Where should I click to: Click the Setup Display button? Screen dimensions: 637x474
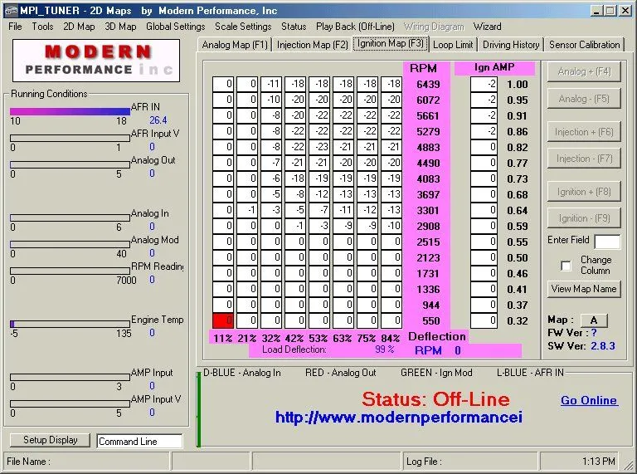coord(51,440)
